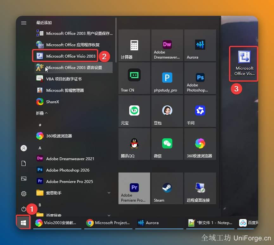Switch to Visio2003安装教 taskbar window

point(57,223)
